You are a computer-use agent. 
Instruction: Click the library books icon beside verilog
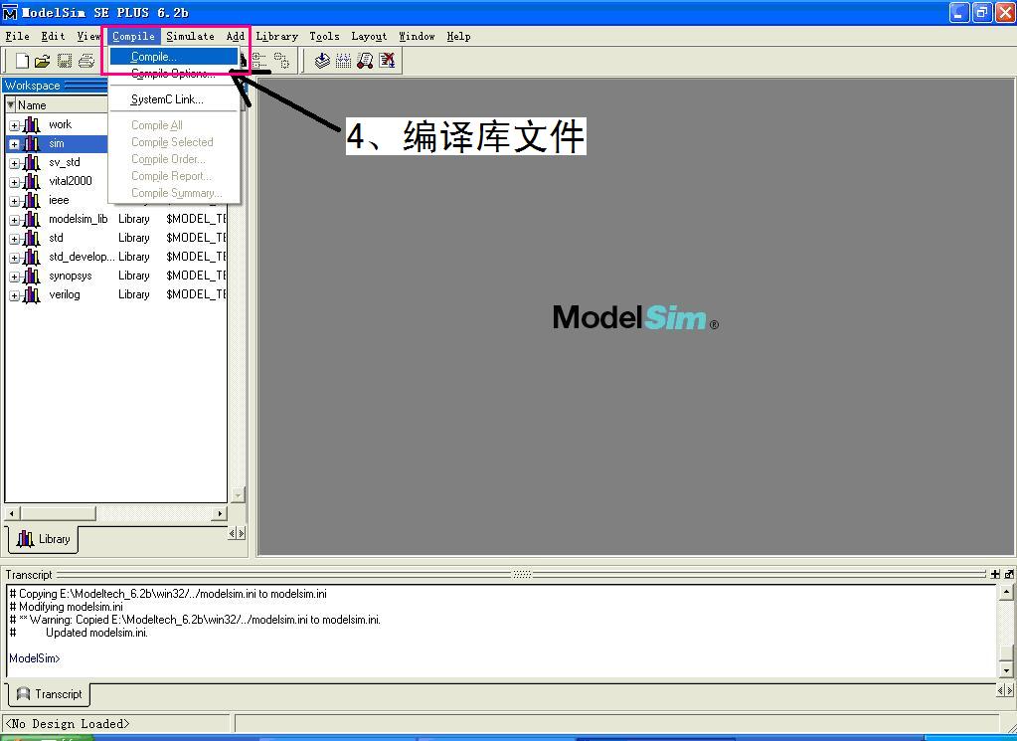31,295
